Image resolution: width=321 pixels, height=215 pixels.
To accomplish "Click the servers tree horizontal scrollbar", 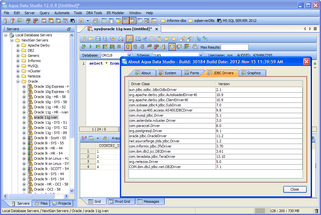I will pyautogui.click(x=32, y=196).
